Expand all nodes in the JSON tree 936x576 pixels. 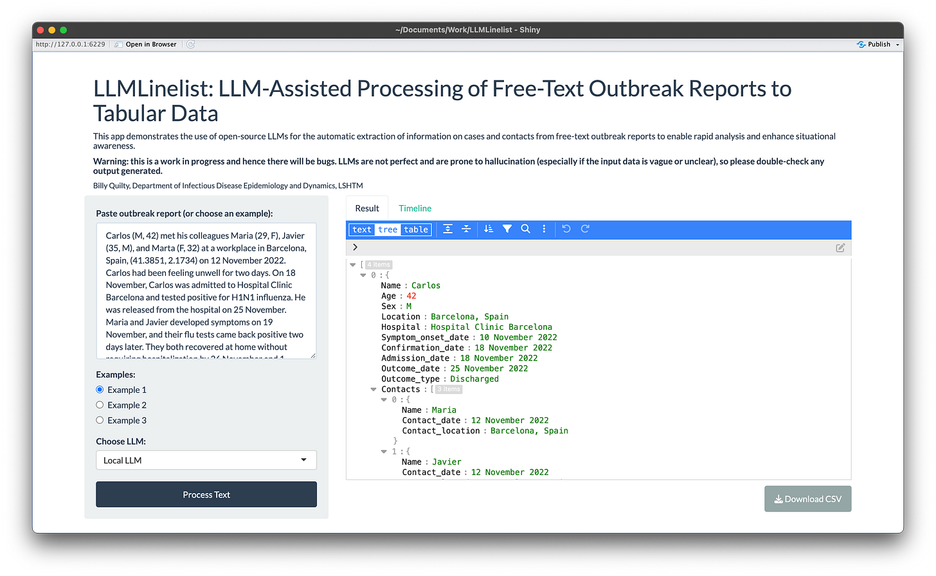tap(448, 229)
